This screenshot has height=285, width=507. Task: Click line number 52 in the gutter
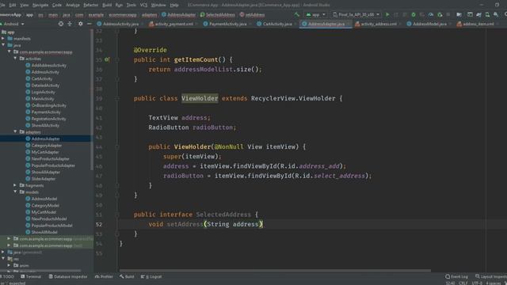tap(98, 224)
